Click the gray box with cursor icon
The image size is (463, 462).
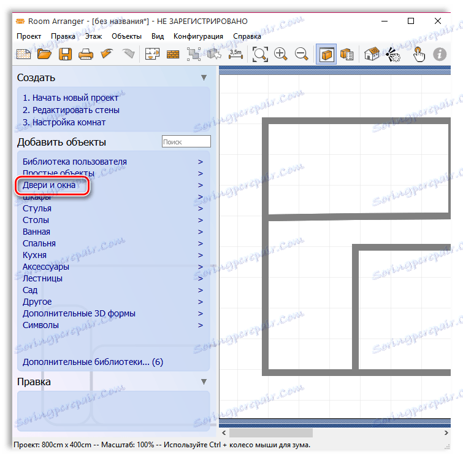(x=215, y=55)
